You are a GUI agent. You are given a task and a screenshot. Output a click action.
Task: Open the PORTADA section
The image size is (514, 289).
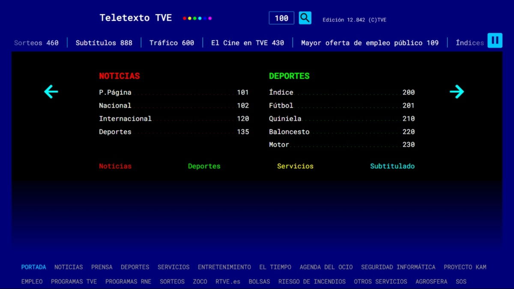click(x=33, y=267)
